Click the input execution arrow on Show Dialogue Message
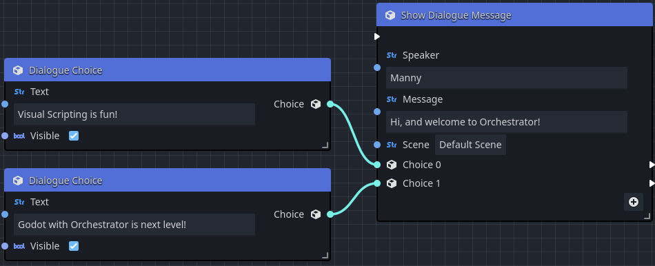655x266 pixels. [376, 37]
